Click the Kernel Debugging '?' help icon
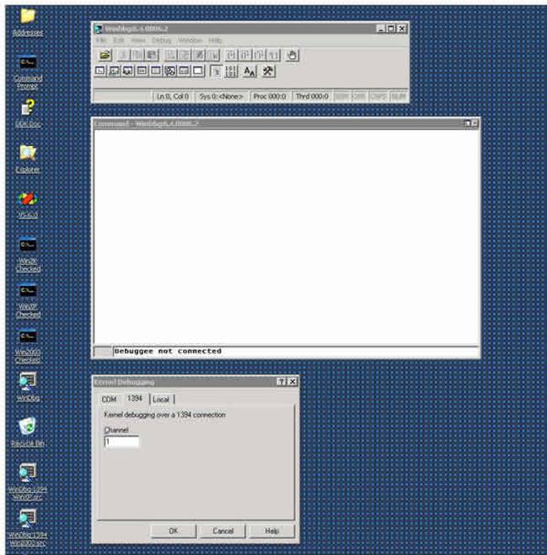Image resolution: width=547 pixels, height=555 pixels. click(282, 382)
